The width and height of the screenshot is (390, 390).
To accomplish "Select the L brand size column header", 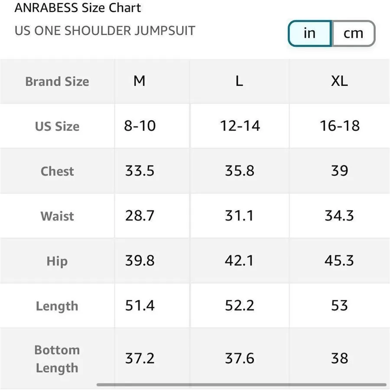I will 239,81.
